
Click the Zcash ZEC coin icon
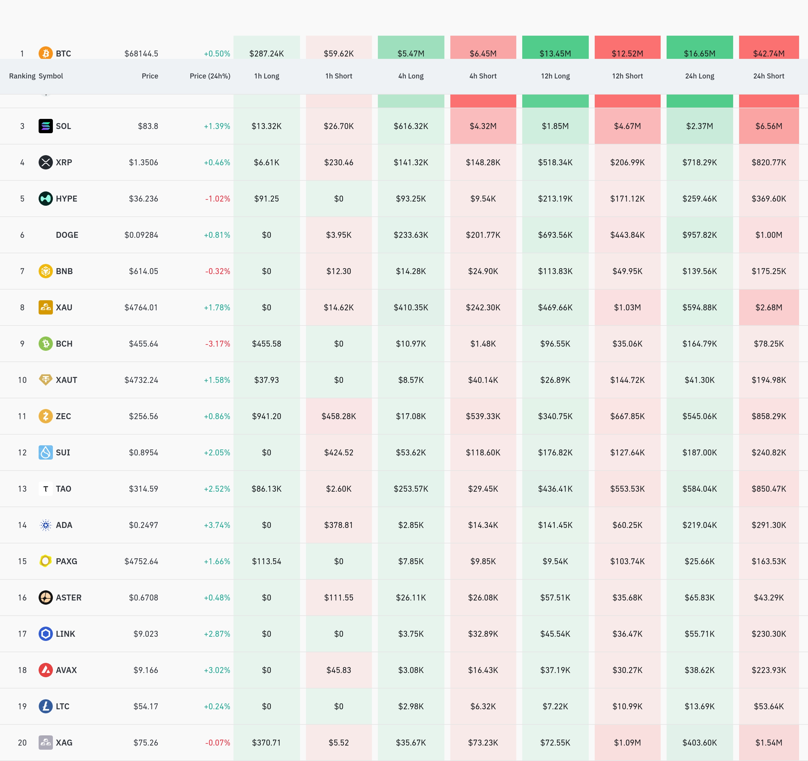coord(45,416)
